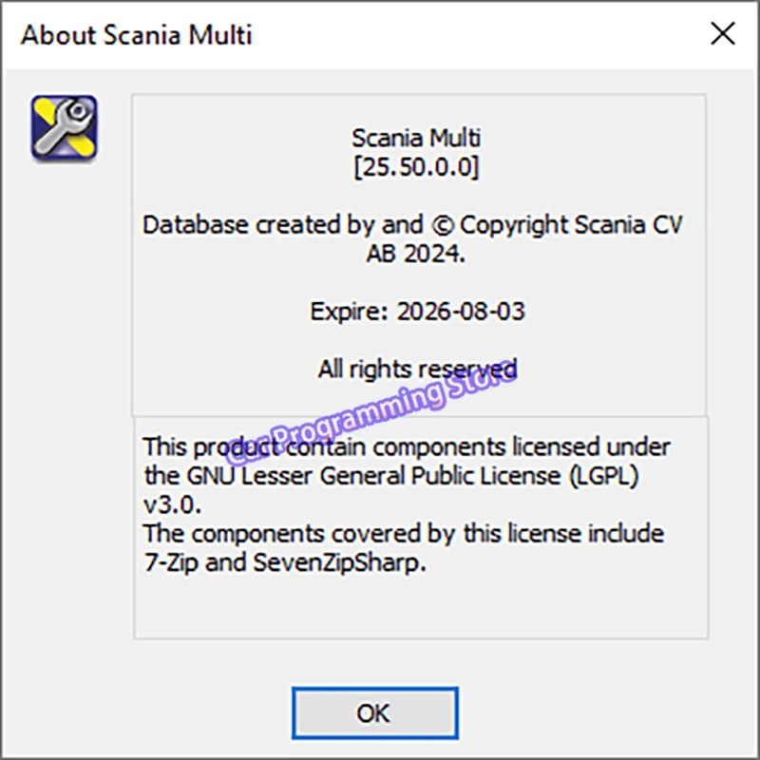The height and width of the screenshot is (760, 760).
Task: Click the Scania Multi product name
Action: pos(416,139)
